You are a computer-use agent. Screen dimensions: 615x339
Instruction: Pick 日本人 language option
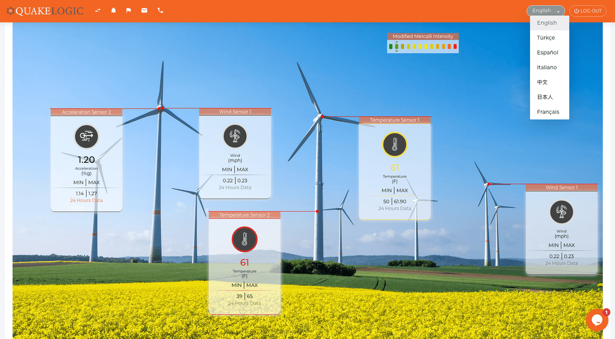[545, 97]
